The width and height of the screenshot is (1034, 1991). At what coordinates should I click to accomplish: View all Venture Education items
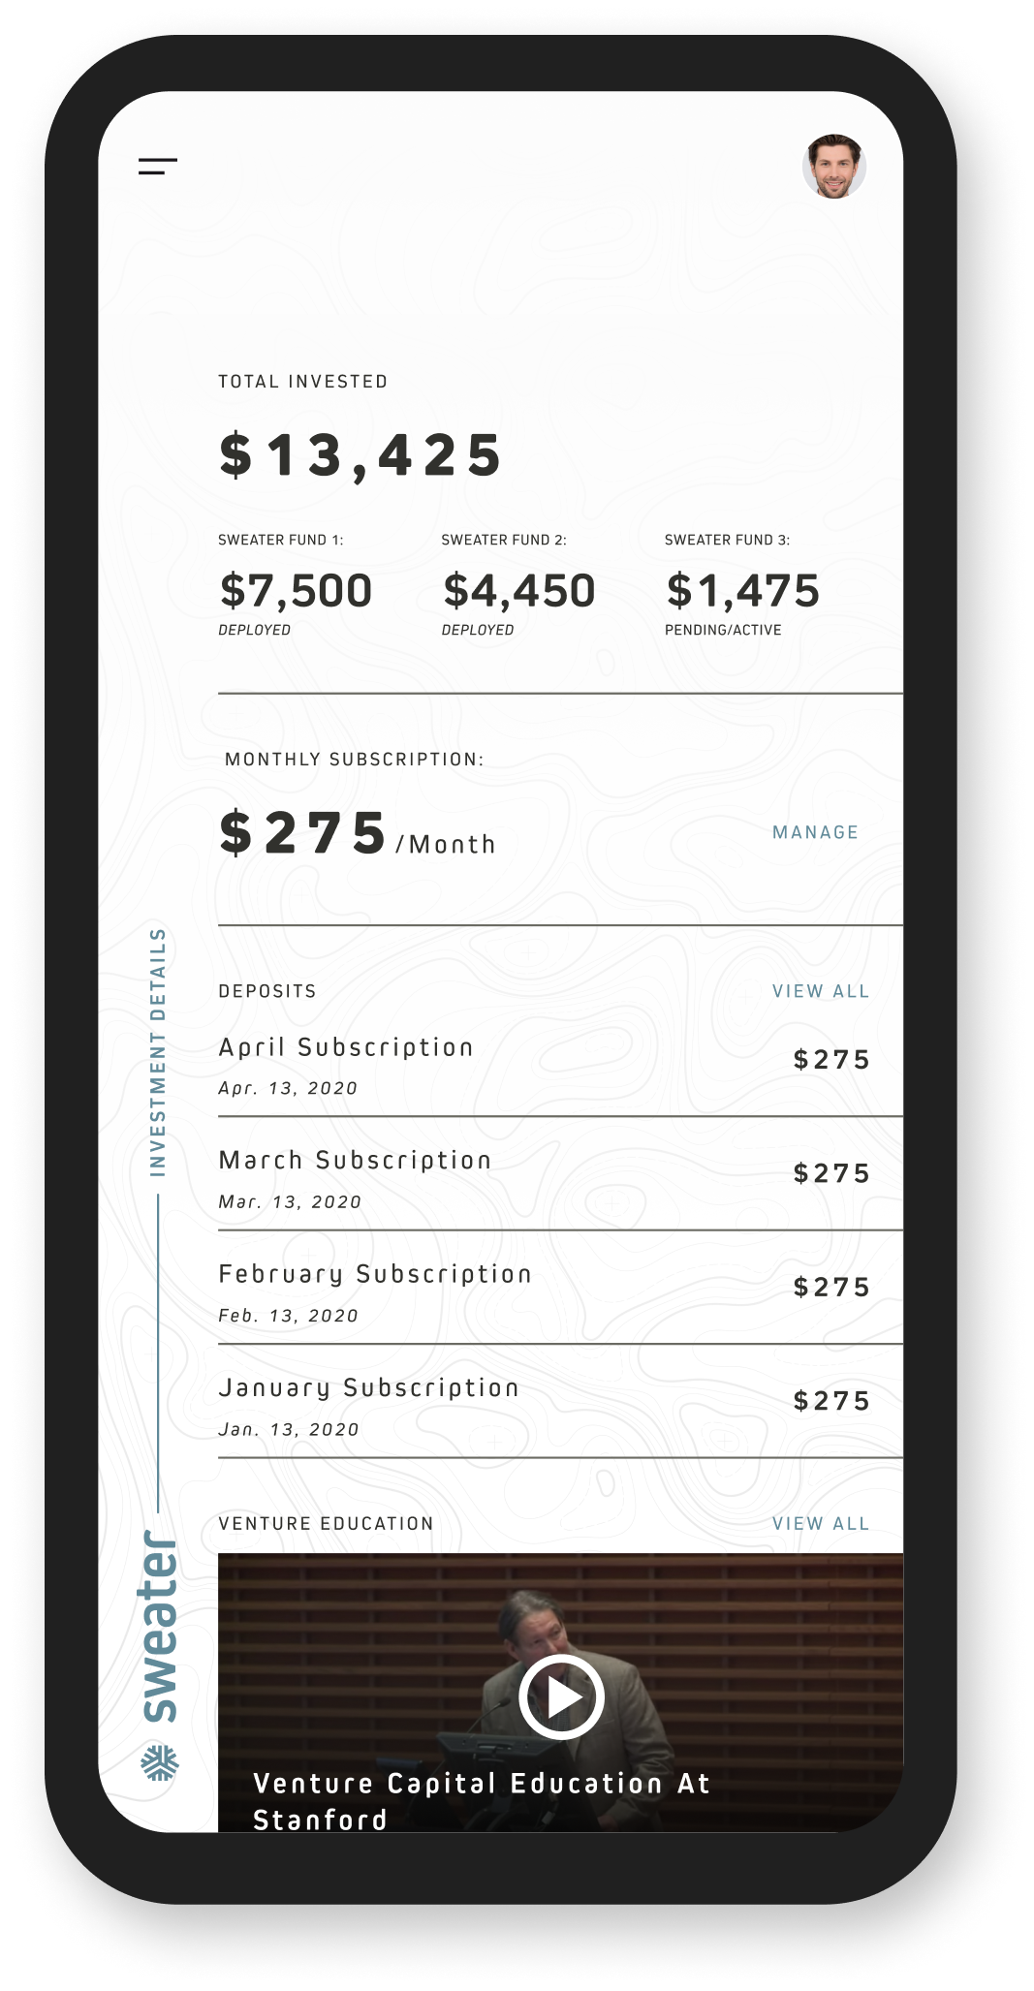coord(821,1523)
